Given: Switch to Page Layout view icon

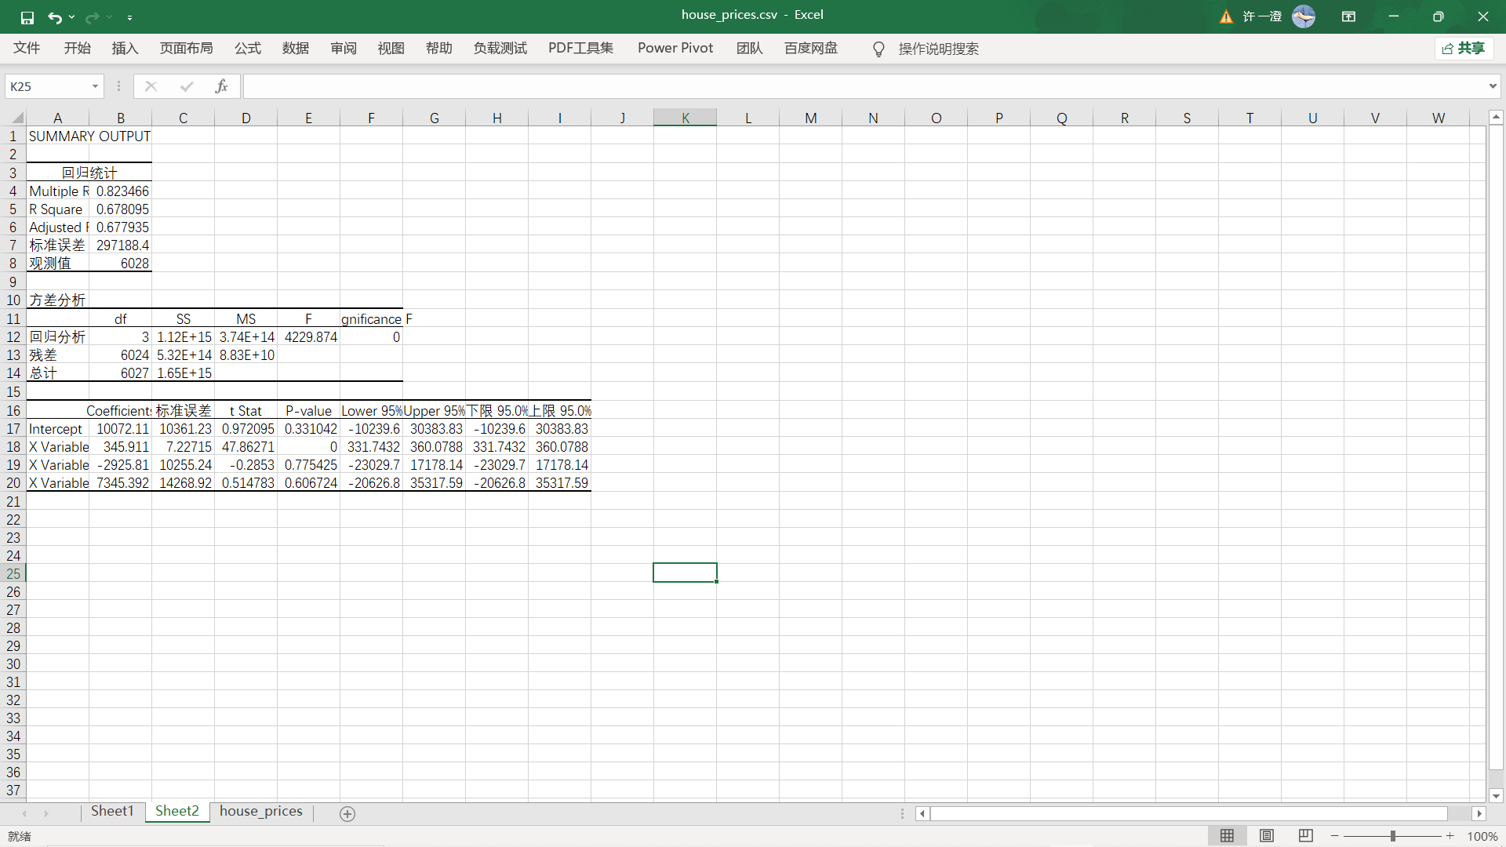Looking at the screenshot, I should 1266,836.
